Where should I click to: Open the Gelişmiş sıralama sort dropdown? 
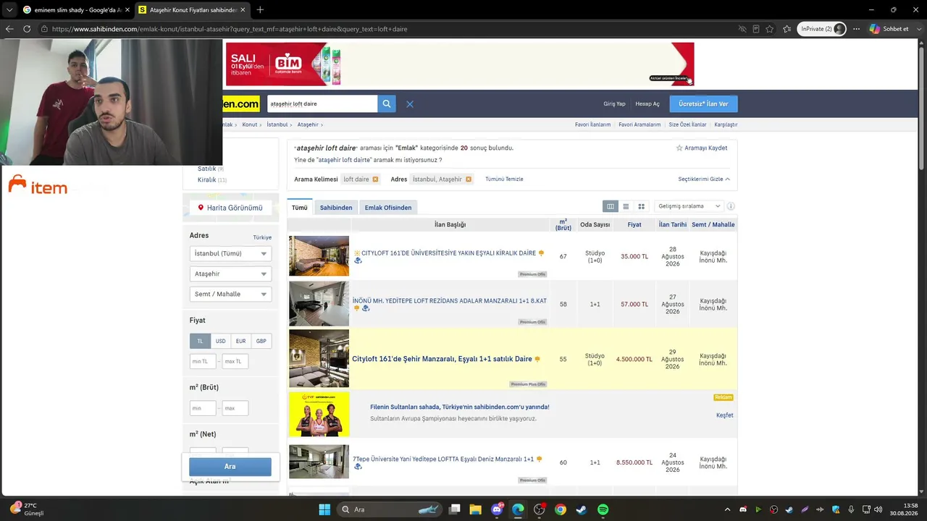coord(689,206)
